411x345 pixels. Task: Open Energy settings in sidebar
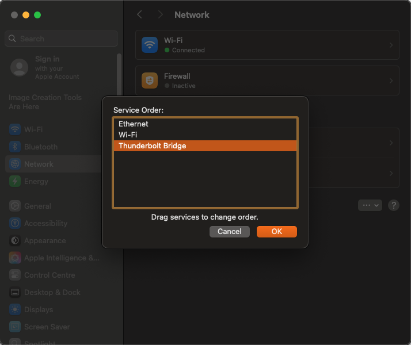(x=54, y=181)
